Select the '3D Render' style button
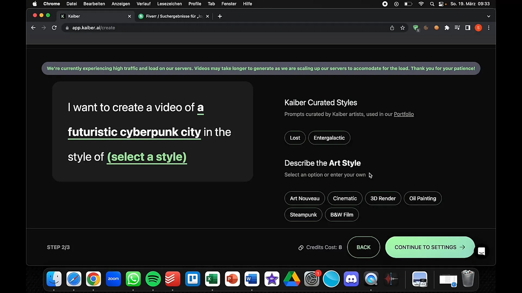This screenshot has height=293, width=522. (383, 198)
